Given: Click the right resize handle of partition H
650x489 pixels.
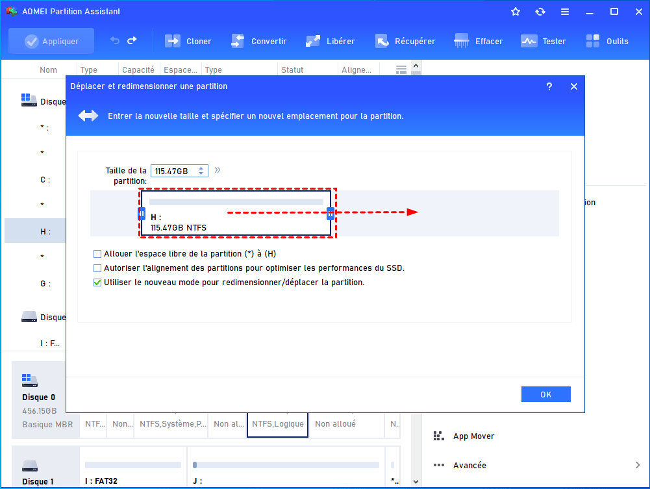Looking at the screenshot, I should click(x=331, y=214).
